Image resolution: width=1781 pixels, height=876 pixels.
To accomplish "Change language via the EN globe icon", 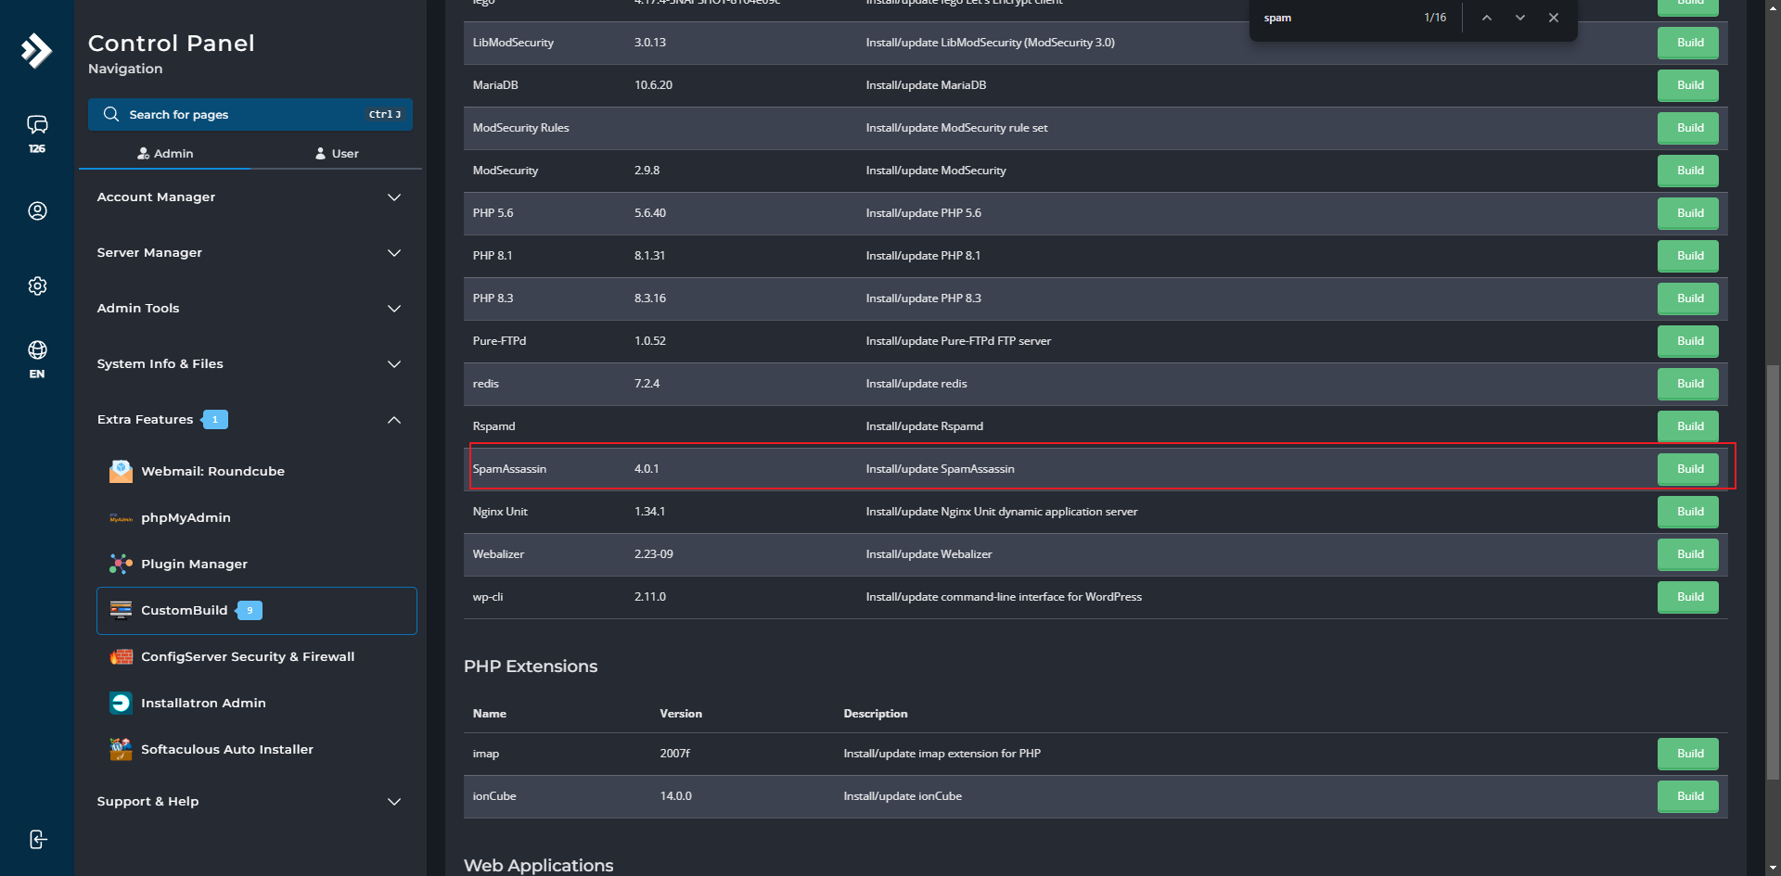I will (x=37, y=359).
